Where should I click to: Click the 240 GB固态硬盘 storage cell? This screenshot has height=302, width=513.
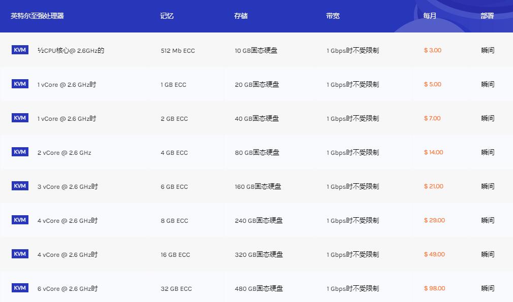click(x=259, y=221)
